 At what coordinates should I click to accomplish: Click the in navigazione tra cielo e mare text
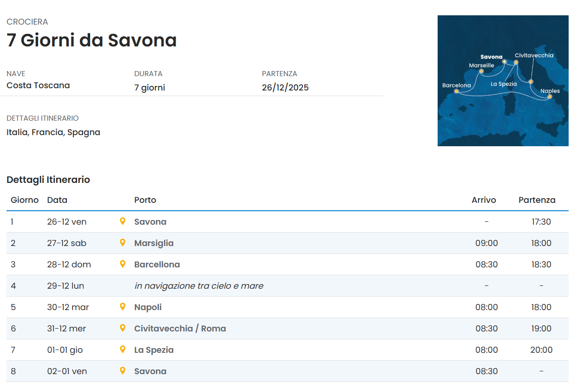point(199,286)
